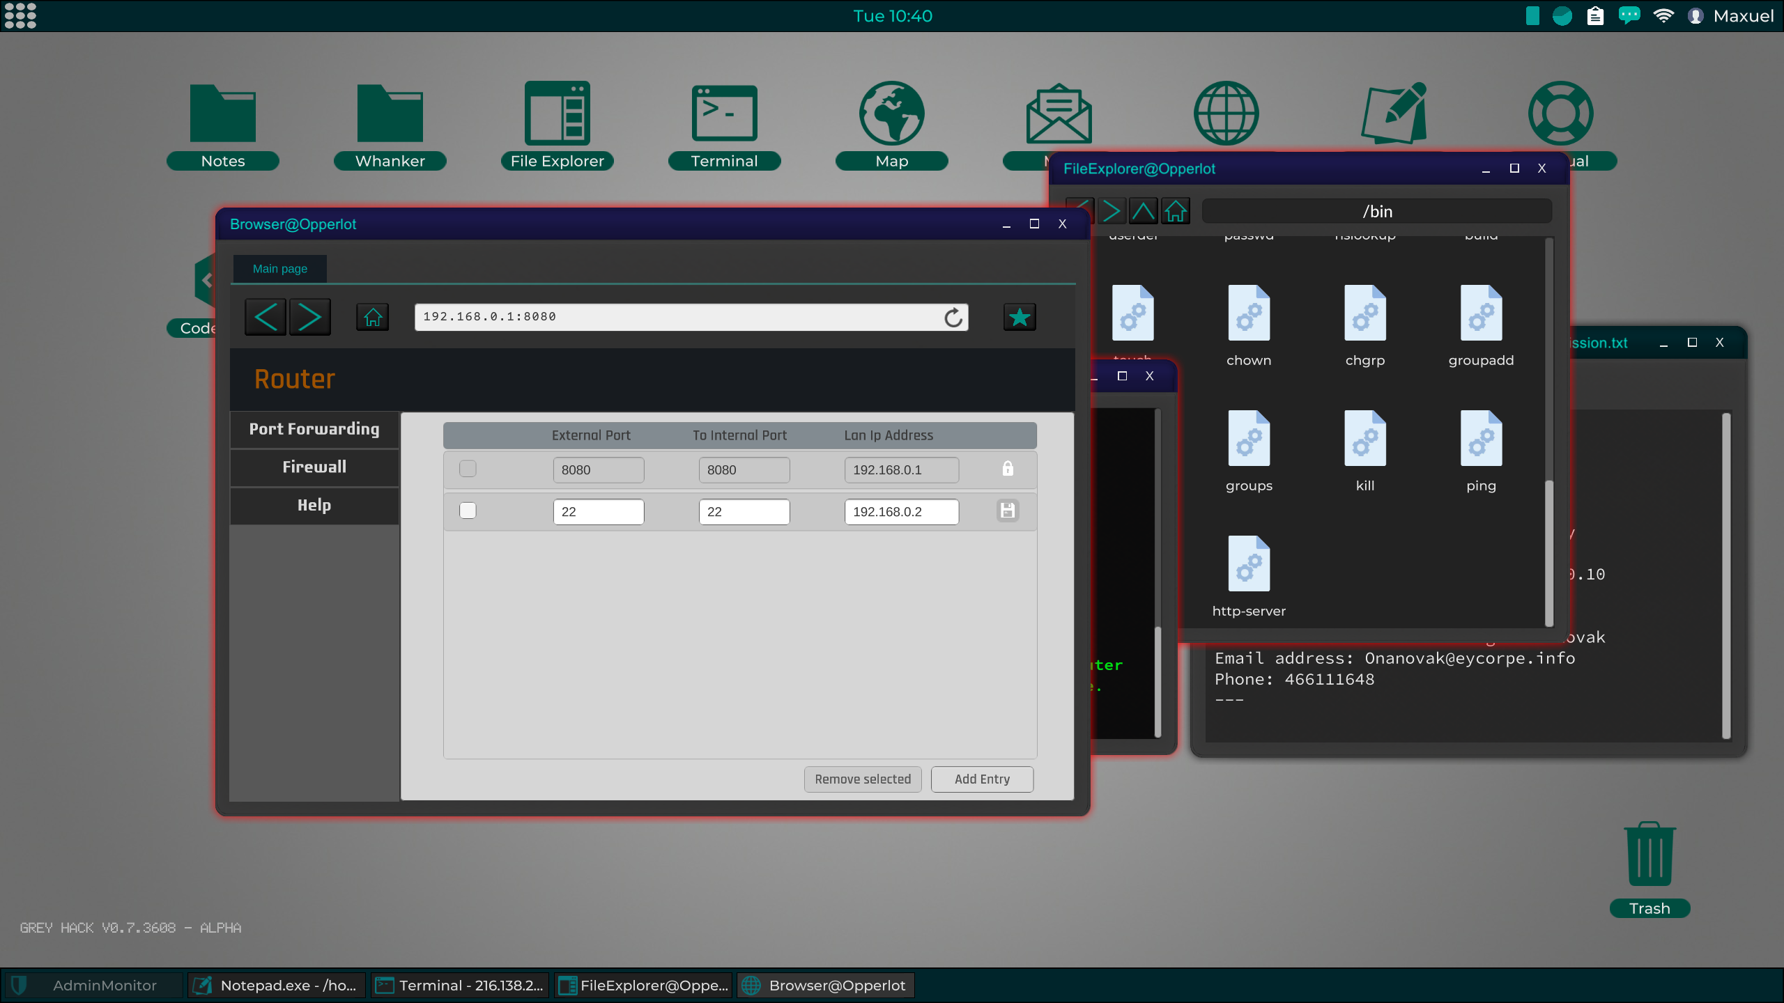Click the browser bookmark star icon
Image resolution: width=1784 pixels, height=1003 pixels.
coord(1019,318)
